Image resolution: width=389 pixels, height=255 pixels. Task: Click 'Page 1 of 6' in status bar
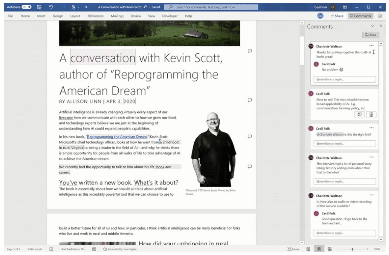pyautogui.click(x=14, y=249)
